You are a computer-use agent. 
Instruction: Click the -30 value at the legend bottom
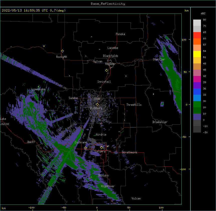pyautogui.click(x=205, y=132)
